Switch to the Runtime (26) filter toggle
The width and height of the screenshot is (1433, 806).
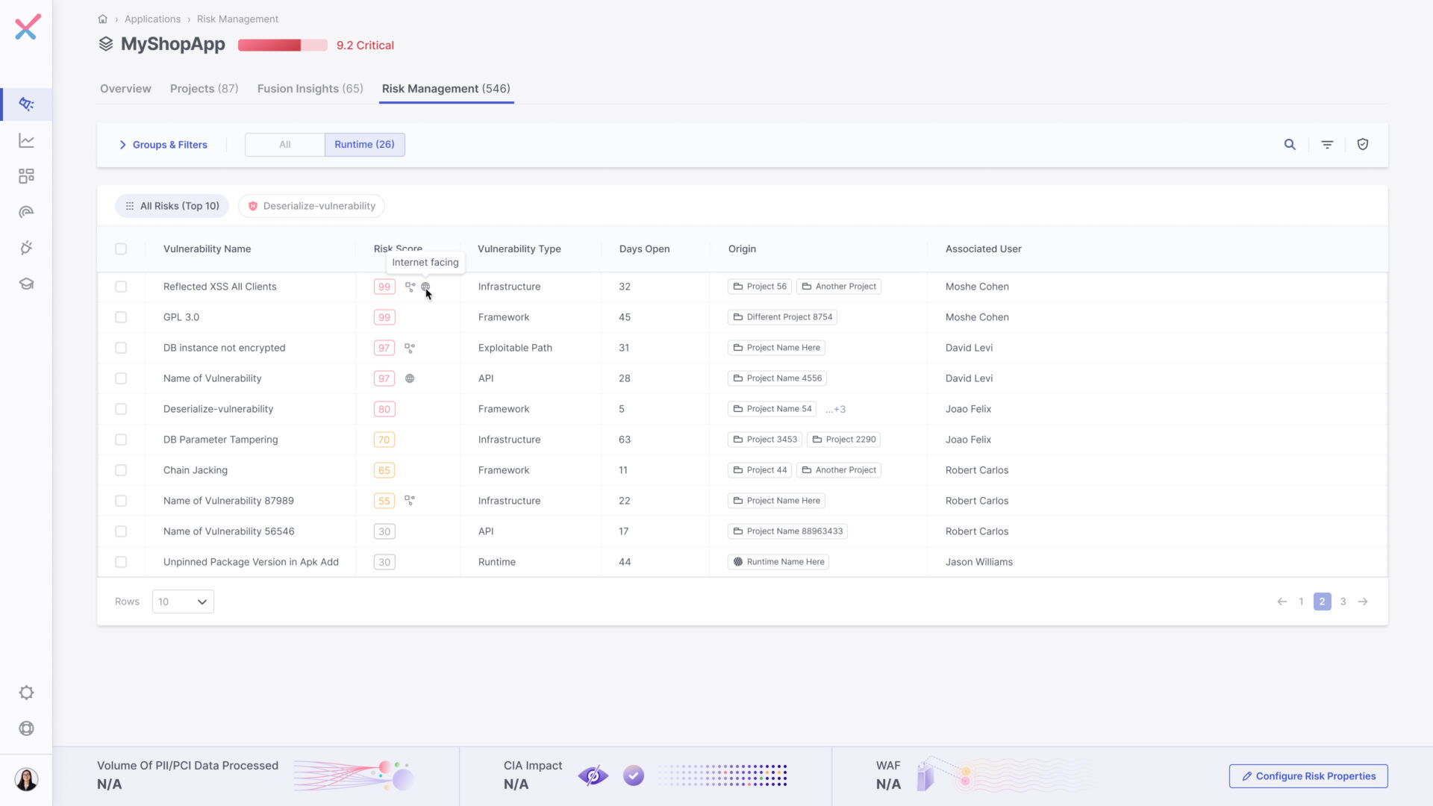tap(364, 144)
